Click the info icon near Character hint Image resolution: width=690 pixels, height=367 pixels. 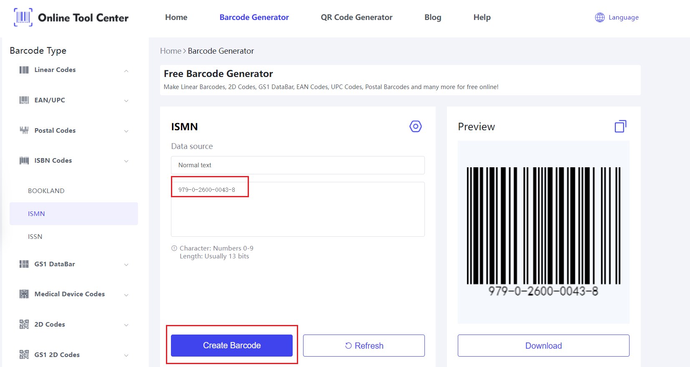click(174, 248)
